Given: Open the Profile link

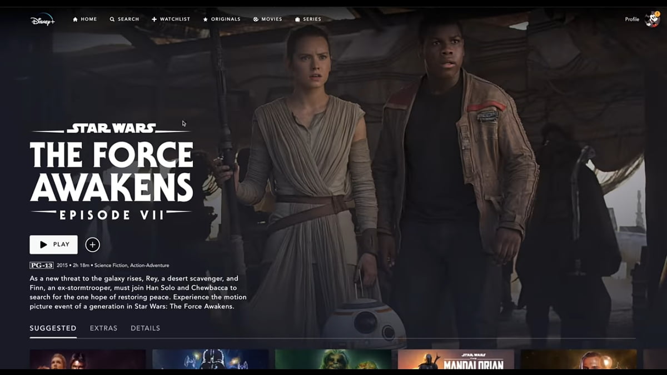Looking at the screenshot, I should point(631,18).
